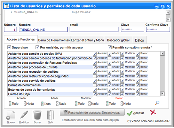Click permissions list scroll down arrow
The width and height of the screenshot is (174, 128).
click(x=162, y=94)
